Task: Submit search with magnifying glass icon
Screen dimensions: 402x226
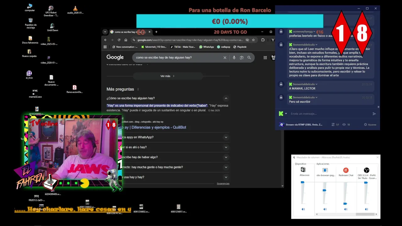Action: click(249, 57)
